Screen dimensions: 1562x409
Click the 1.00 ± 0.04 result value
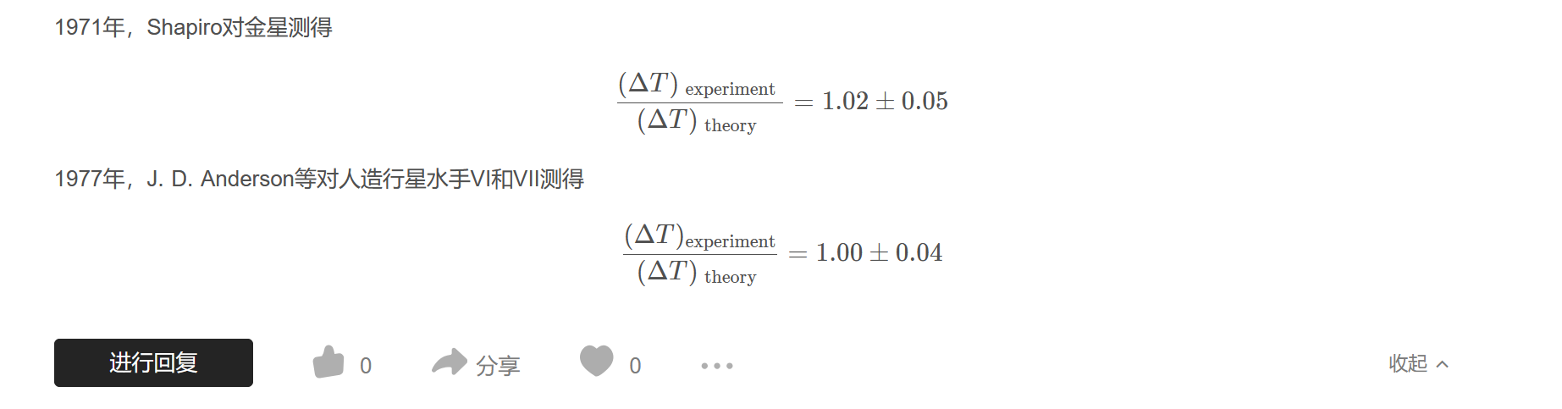(879, 253)
